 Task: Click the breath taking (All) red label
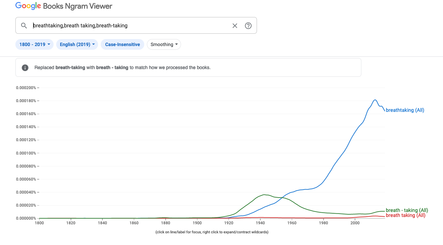(405, 215)
